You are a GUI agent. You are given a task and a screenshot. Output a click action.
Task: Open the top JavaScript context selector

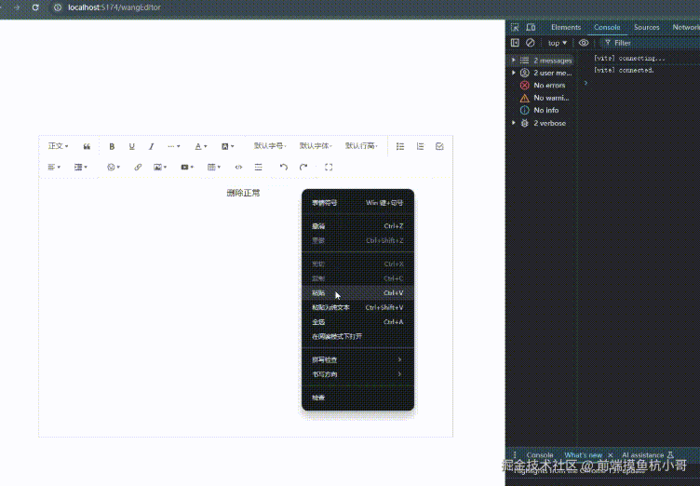[x=558, y=43]
